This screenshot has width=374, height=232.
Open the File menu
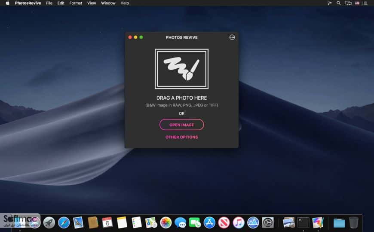pyautogui.click(x=49, y=3)
